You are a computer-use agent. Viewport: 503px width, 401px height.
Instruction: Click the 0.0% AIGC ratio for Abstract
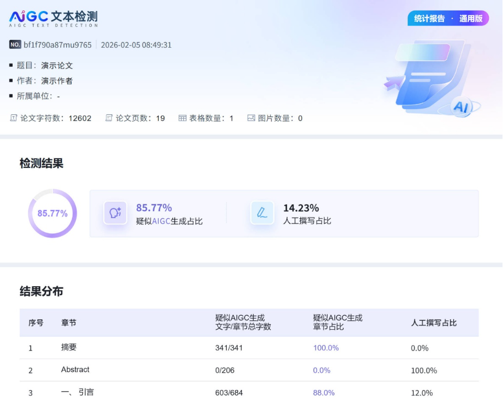(322, 370)
